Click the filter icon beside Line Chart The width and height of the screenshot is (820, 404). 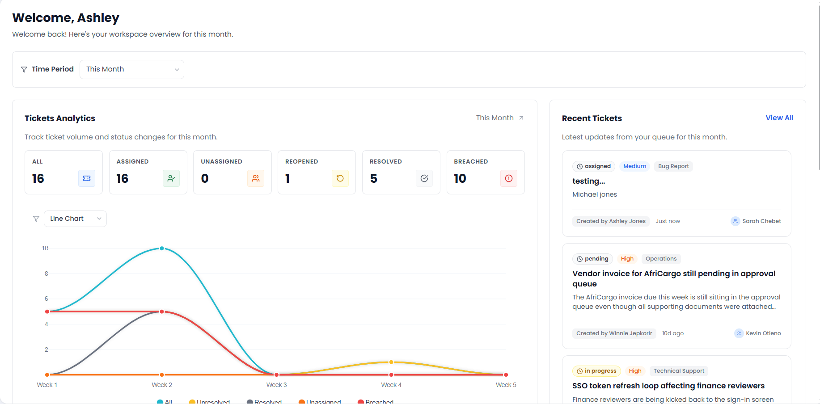[x=36, y=219]
